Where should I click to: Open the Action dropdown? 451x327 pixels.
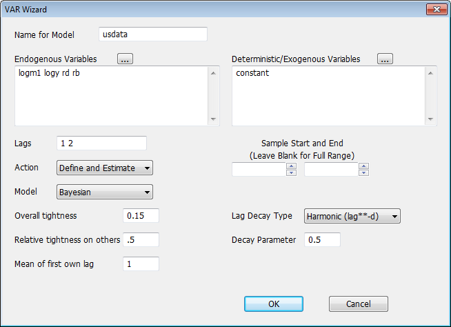click(x=104, y=168)
